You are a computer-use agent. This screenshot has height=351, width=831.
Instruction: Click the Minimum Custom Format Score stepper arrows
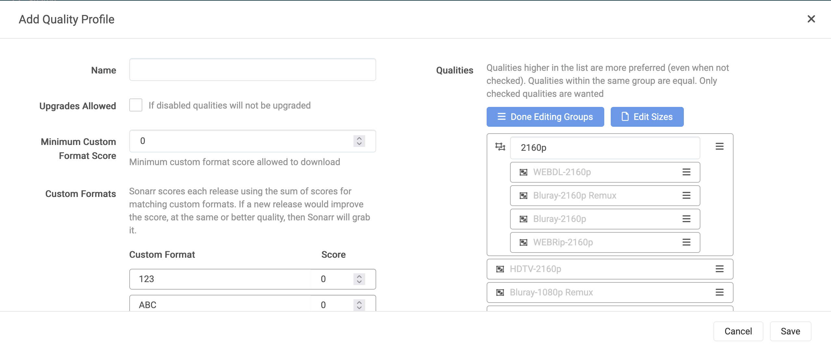coord(359,141)
